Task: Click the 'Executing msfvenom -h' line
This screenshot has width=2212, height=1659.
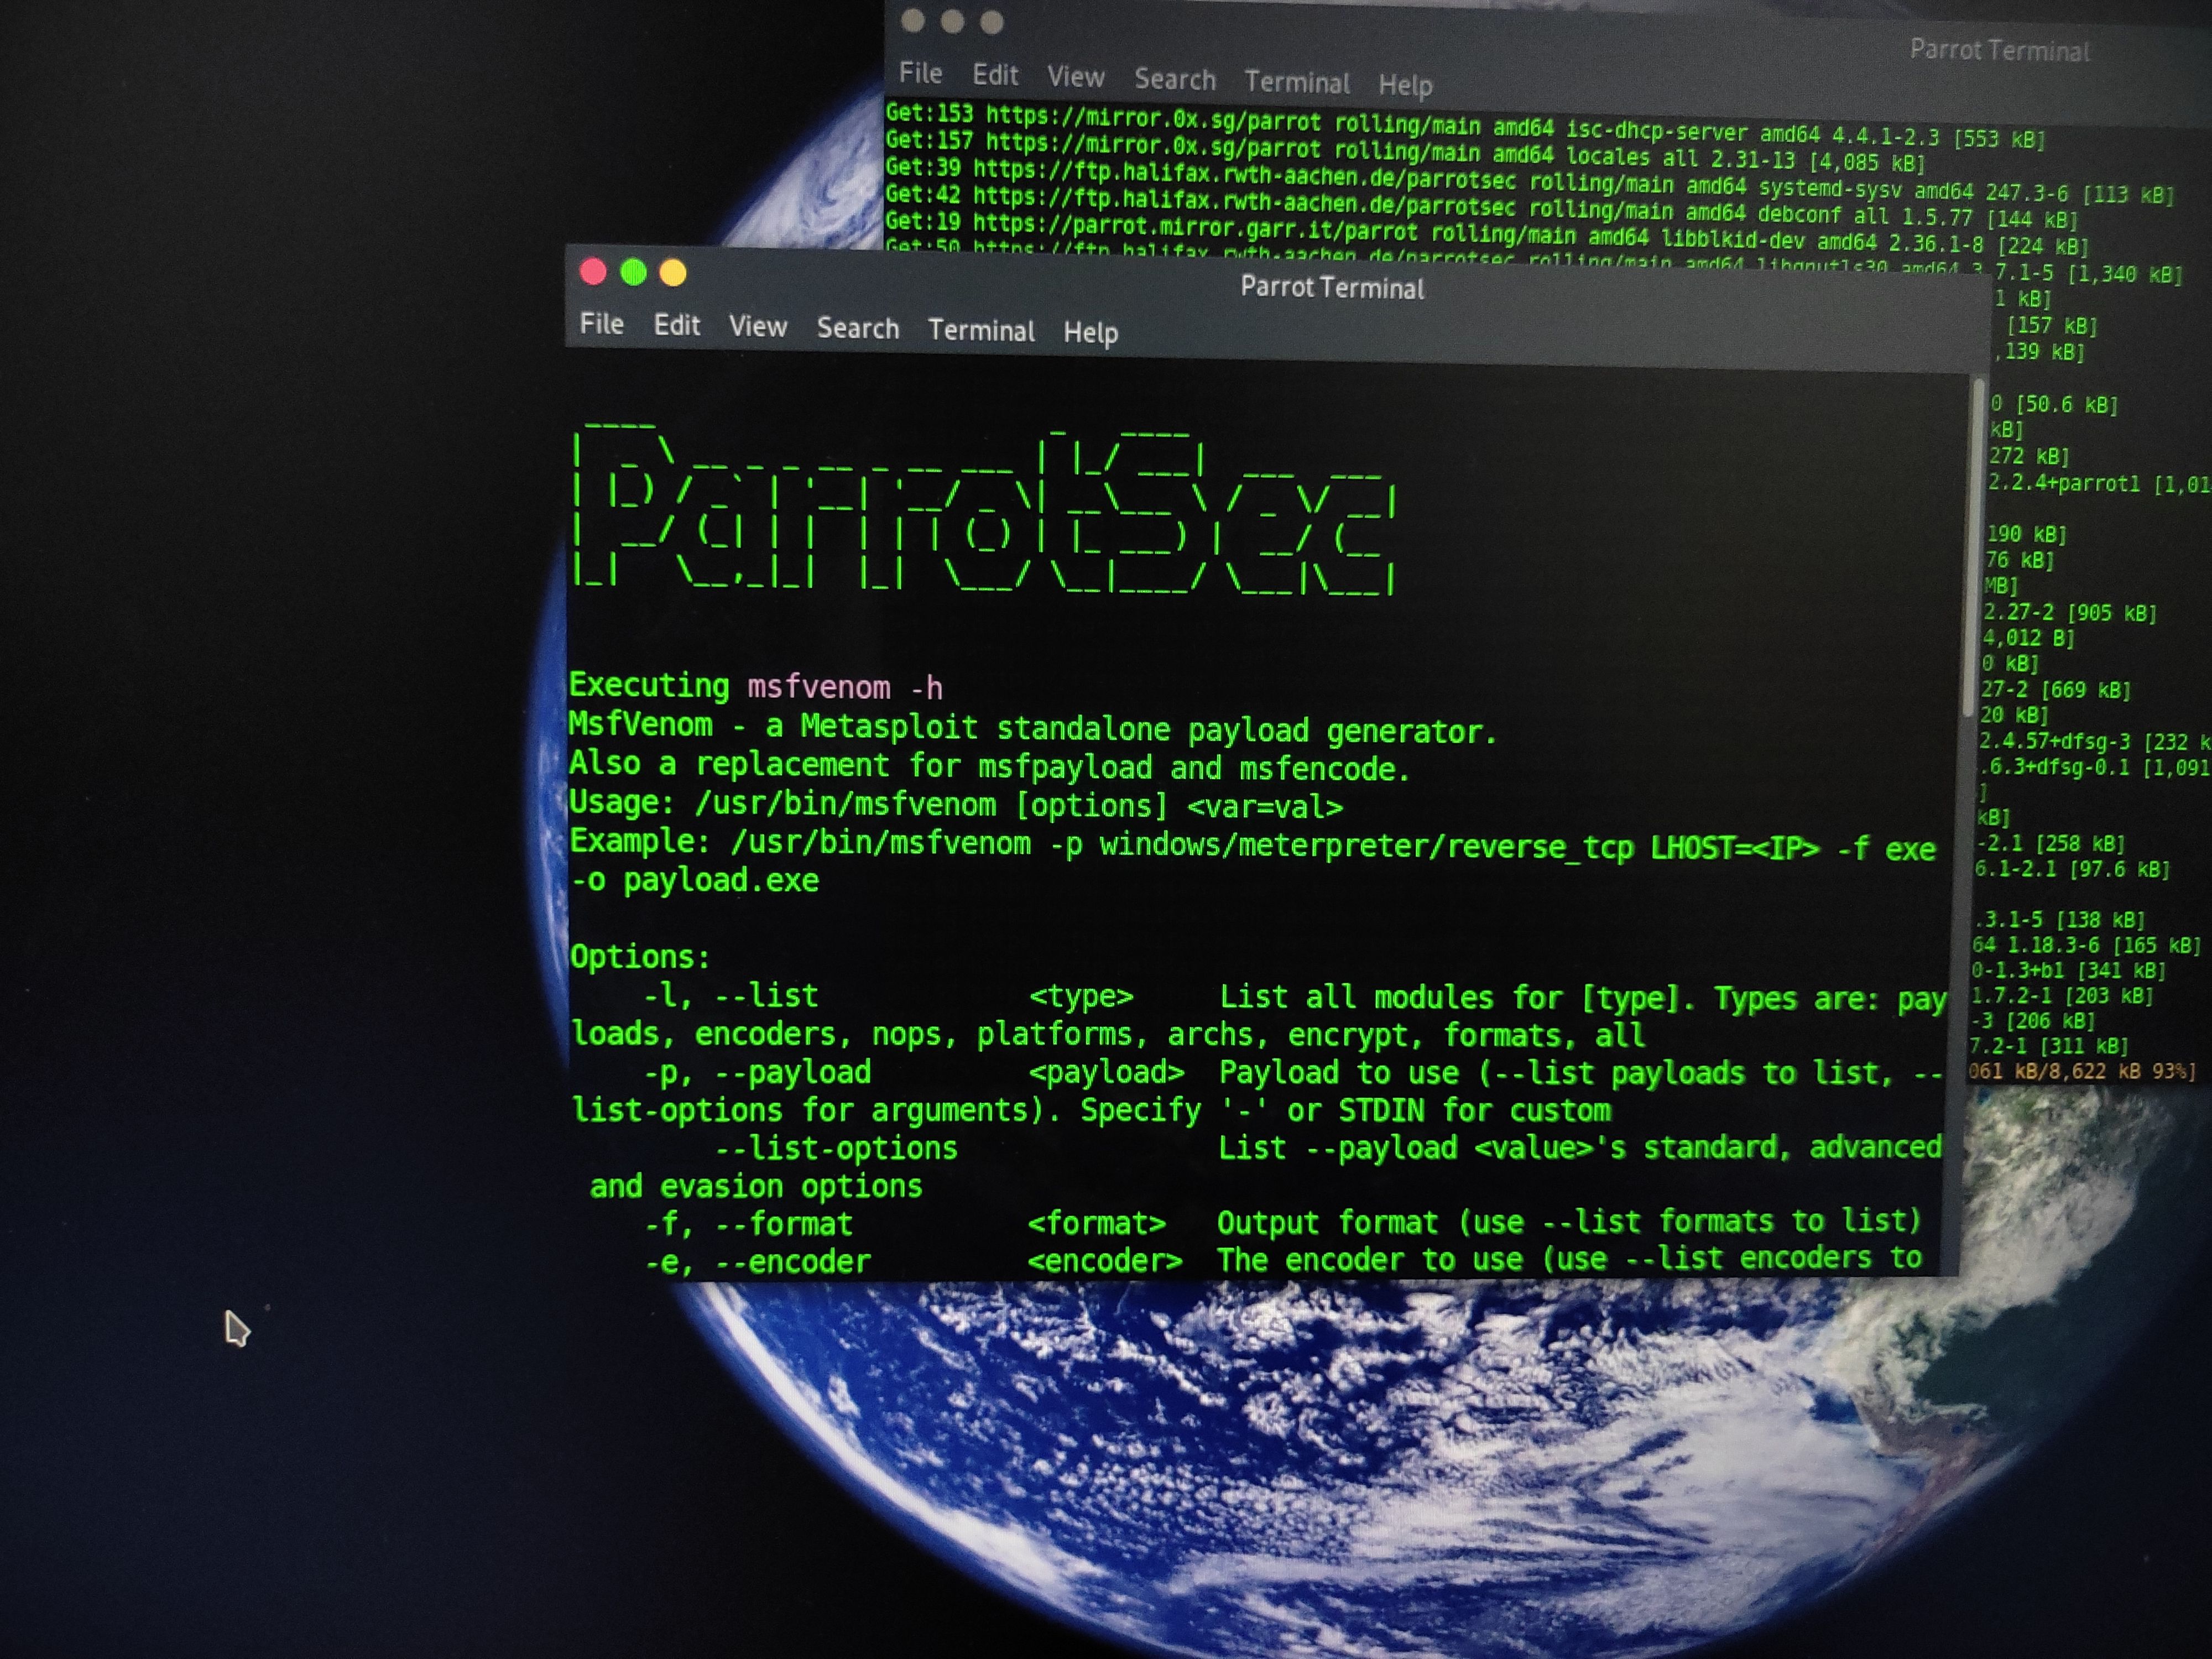Action: pyautogui.click(x=755, y=687)
